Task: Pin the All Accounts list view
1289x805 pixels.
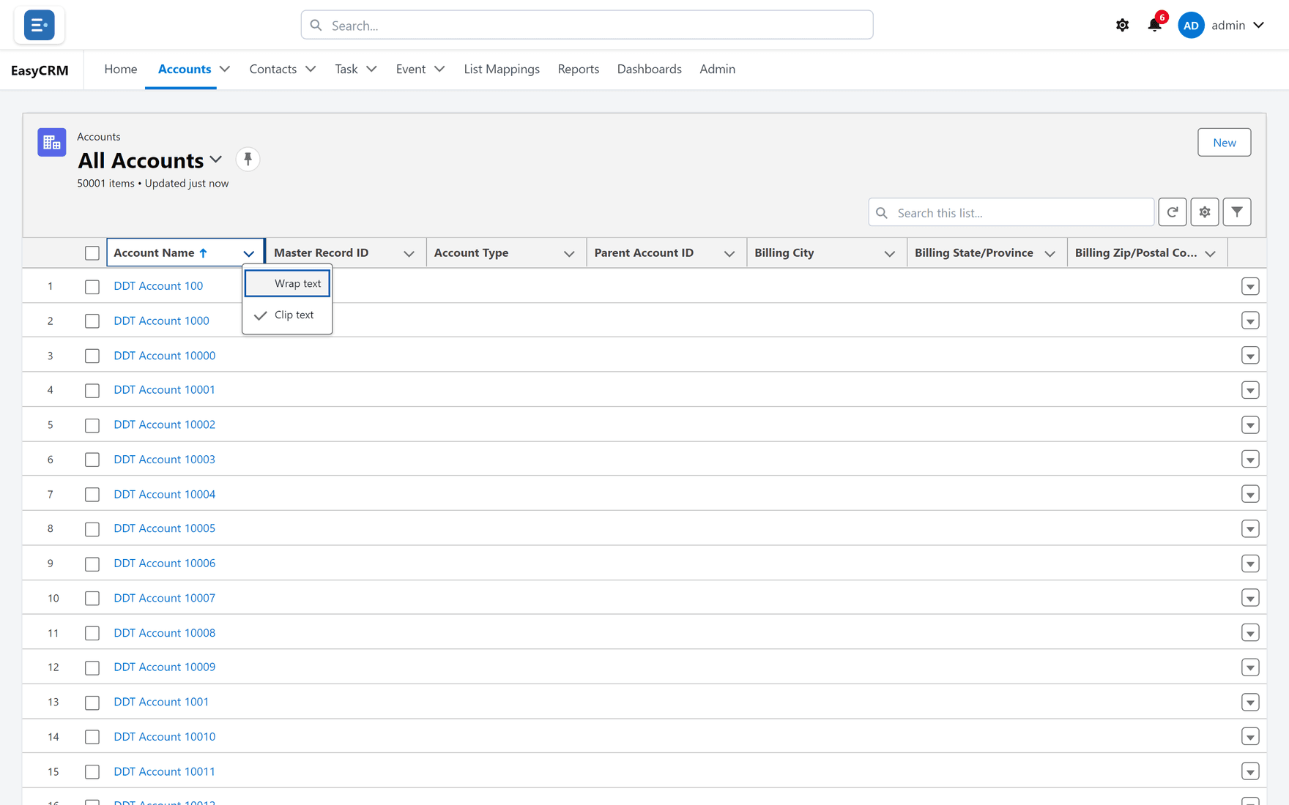Action: tap(248, 159)
